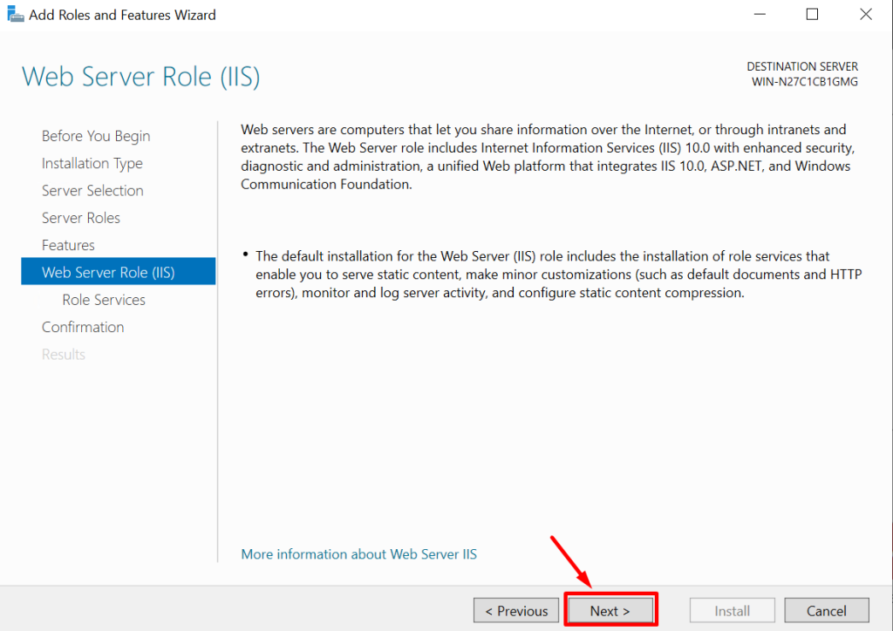Image resolution: width=893 pixels, height=631 pixels.
Task: Switch to the Server Roles step
Action: pyautogui.click(x=81, y=218)
